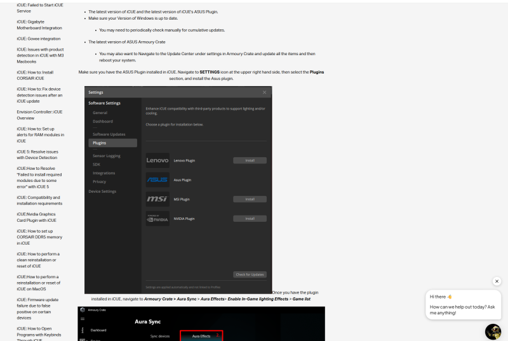The image size is (508, 341).
Task: Open Privacy settings section
Action: tap(99, 181)
